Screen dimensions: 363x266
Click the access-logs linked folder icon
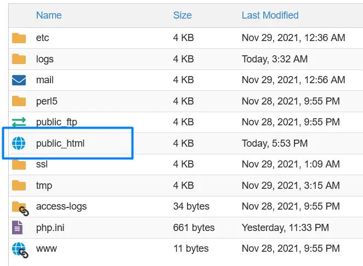tap(20, 207)
